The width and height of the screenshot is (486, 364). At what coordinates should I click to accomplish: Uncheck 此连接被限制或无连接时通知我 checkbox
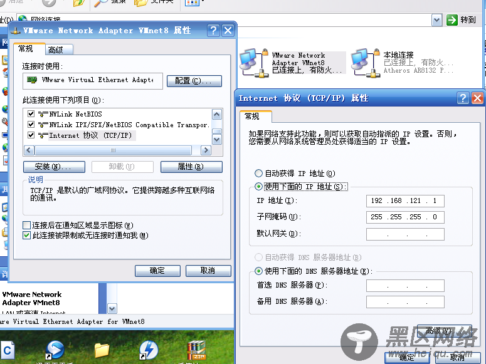click(27, 236)
